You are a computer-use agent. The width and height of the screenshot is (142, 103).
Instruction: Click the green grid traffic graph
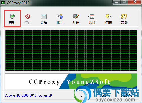(x=71, y=50)
